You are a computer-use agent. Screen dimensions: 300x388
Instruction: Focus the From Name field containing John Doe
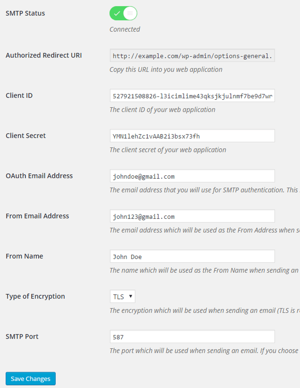click(192, 256)
